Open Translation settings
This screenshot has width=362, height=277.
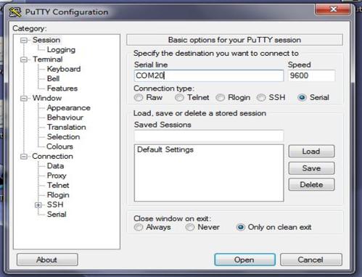tap(67, 127)
